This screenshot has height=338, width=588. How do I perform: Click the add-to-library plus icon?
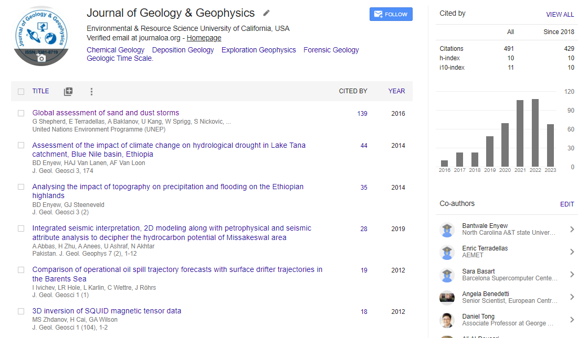[x=68, y=92]
